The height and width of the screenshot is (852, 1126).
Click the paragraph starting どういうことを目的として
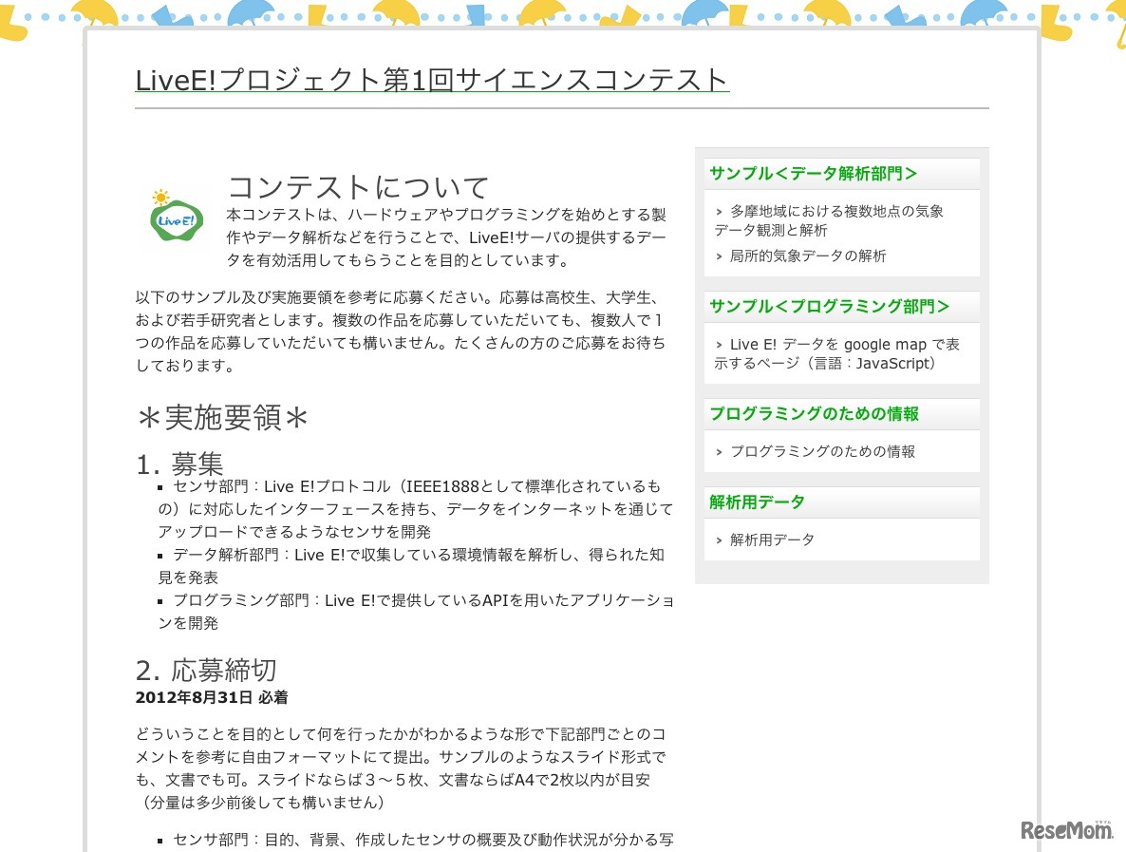pos(401,768)
